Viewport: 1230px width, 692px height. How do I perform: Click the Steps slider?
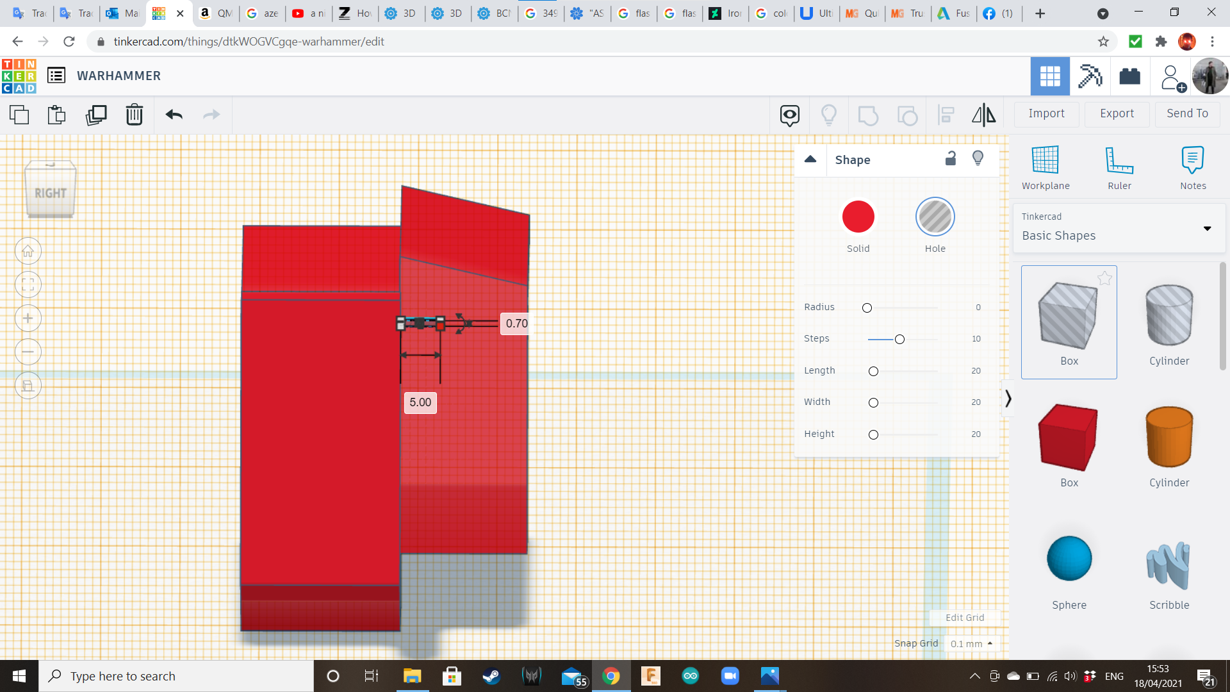899,339
